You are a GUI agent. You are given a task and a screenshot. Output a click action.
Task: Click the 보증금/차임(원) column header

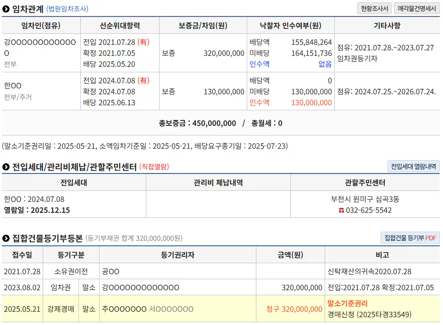pyautogui.click(x=203, y=25)
